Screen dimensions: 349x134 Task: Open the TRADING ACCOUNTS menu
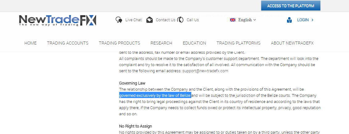point(67,43)
